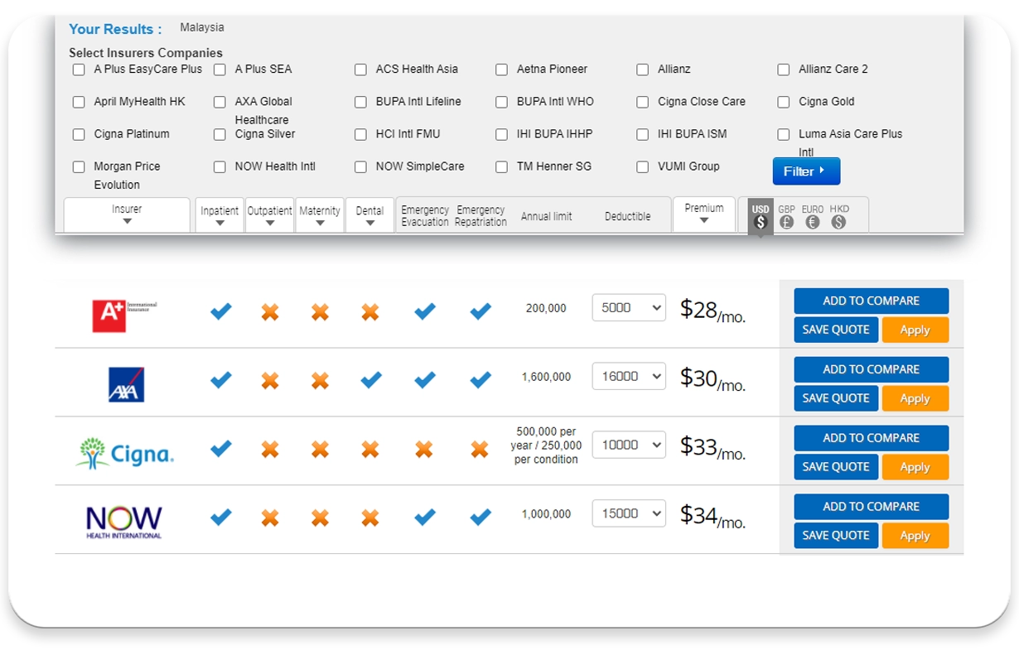Expand the Outpatient column dropdown
Viewport: 1019px width, 655px height.
(x=270, y=215)
